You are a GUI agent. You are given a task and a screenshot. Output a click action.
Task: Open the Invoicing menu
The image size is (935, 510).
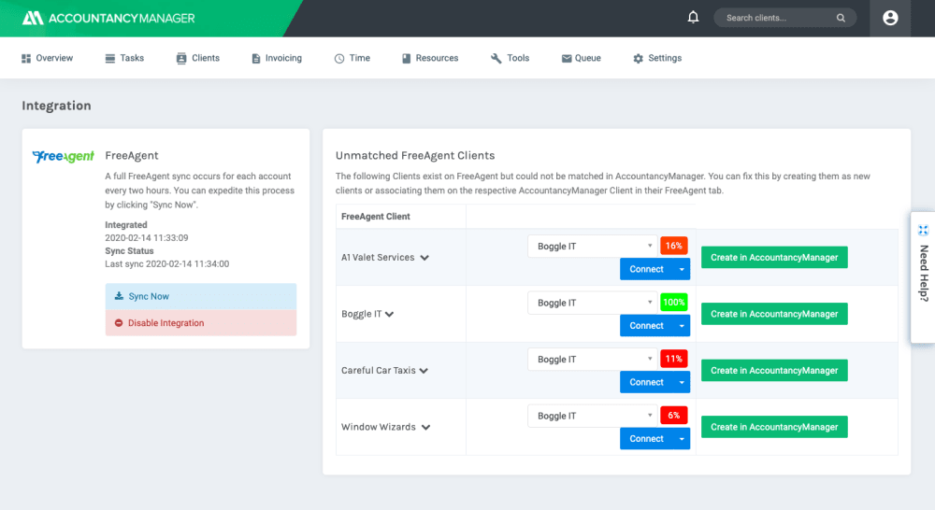277,59
